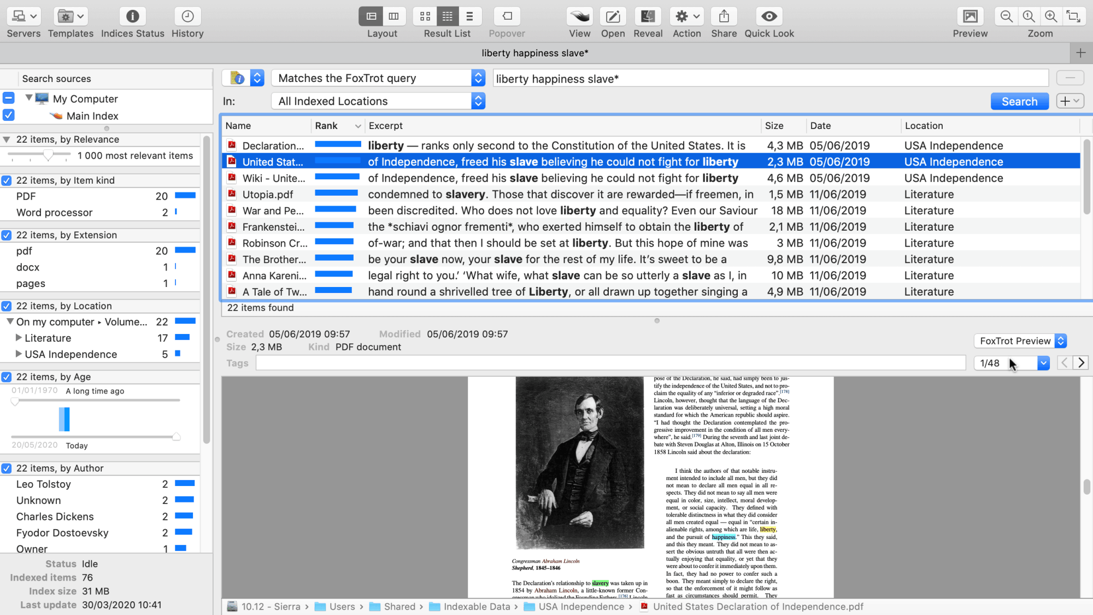The image size is (1093, 615).
Task: Open the FoxTrot Preview mode dropdown
Action: [1020, 341]
